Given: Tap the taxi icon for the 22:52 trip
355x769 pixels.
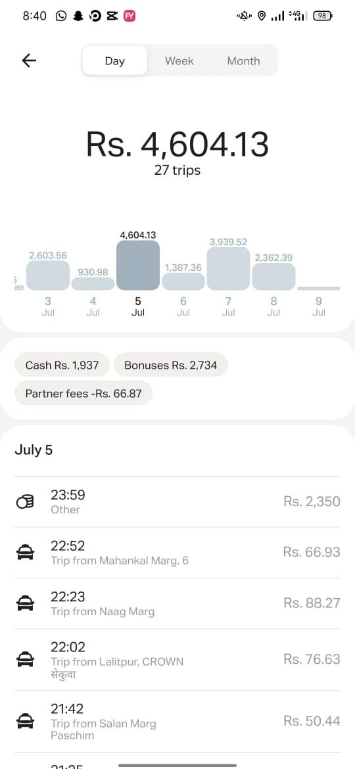Looking at the screenshot, I should point(25,553).
